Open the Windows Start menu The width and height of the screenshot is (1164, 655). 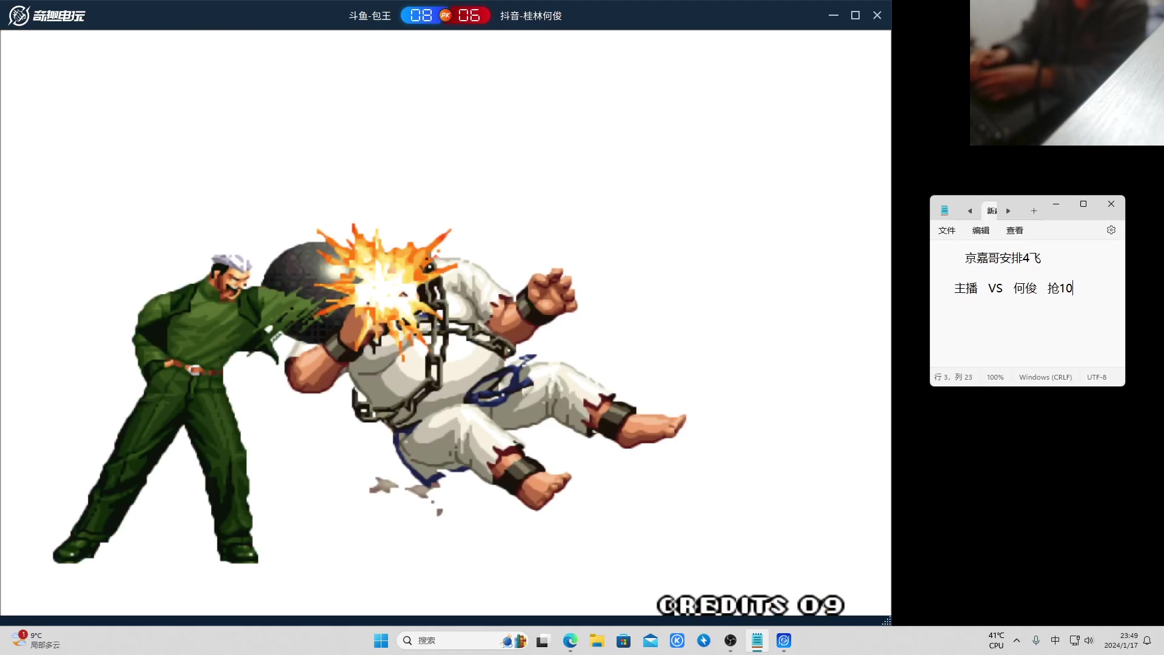point(381,640)
